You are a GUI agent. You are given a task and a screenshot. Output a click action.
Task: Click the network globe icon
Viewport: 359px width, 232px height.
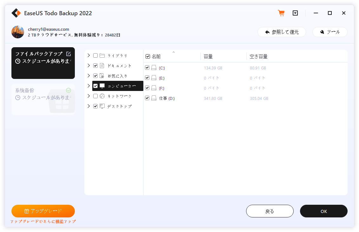(102, 96)
